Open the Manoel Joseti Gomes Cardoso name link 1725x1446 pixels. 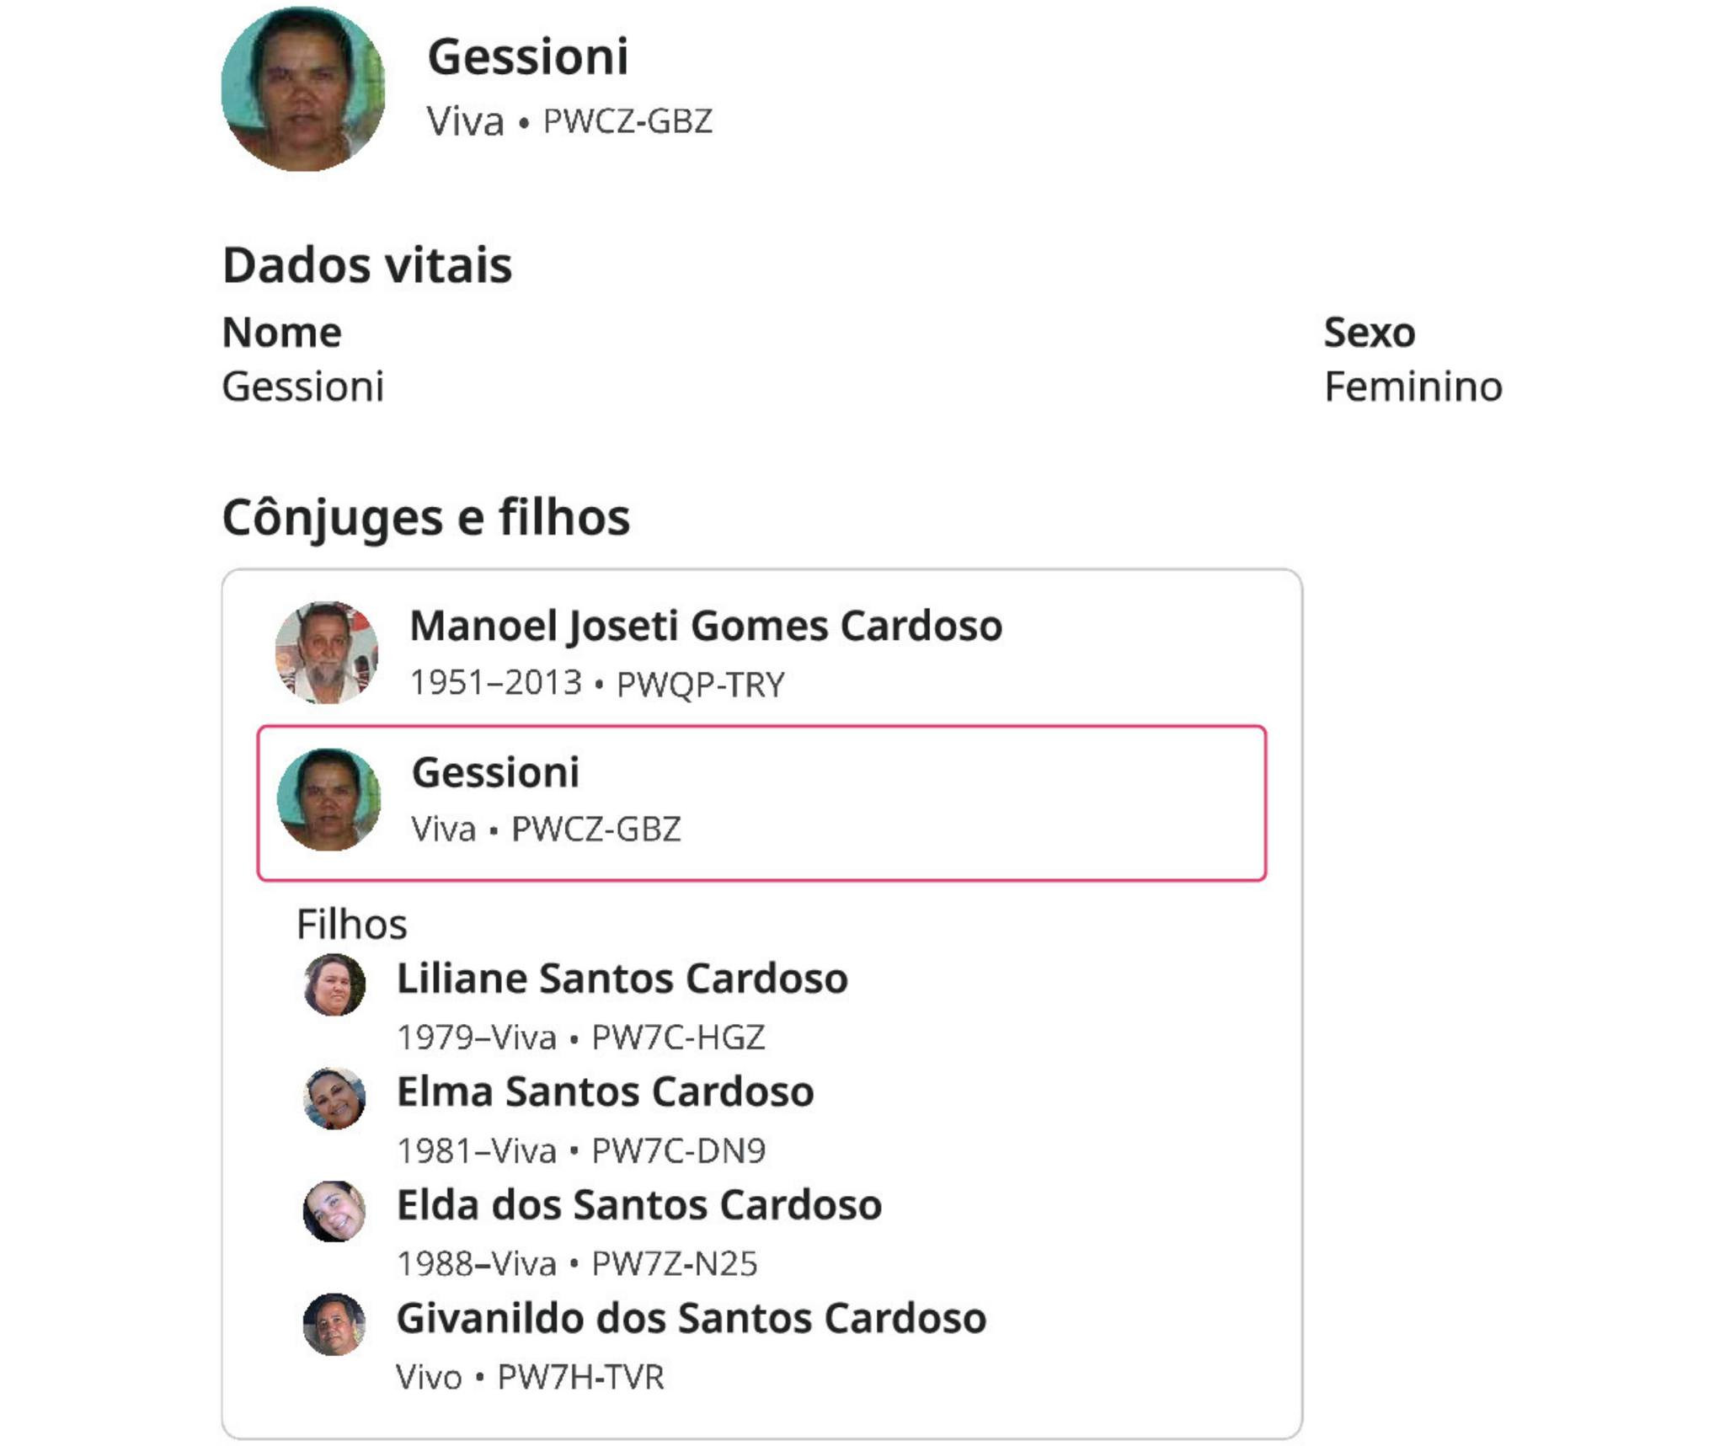(x=706, y=626)
